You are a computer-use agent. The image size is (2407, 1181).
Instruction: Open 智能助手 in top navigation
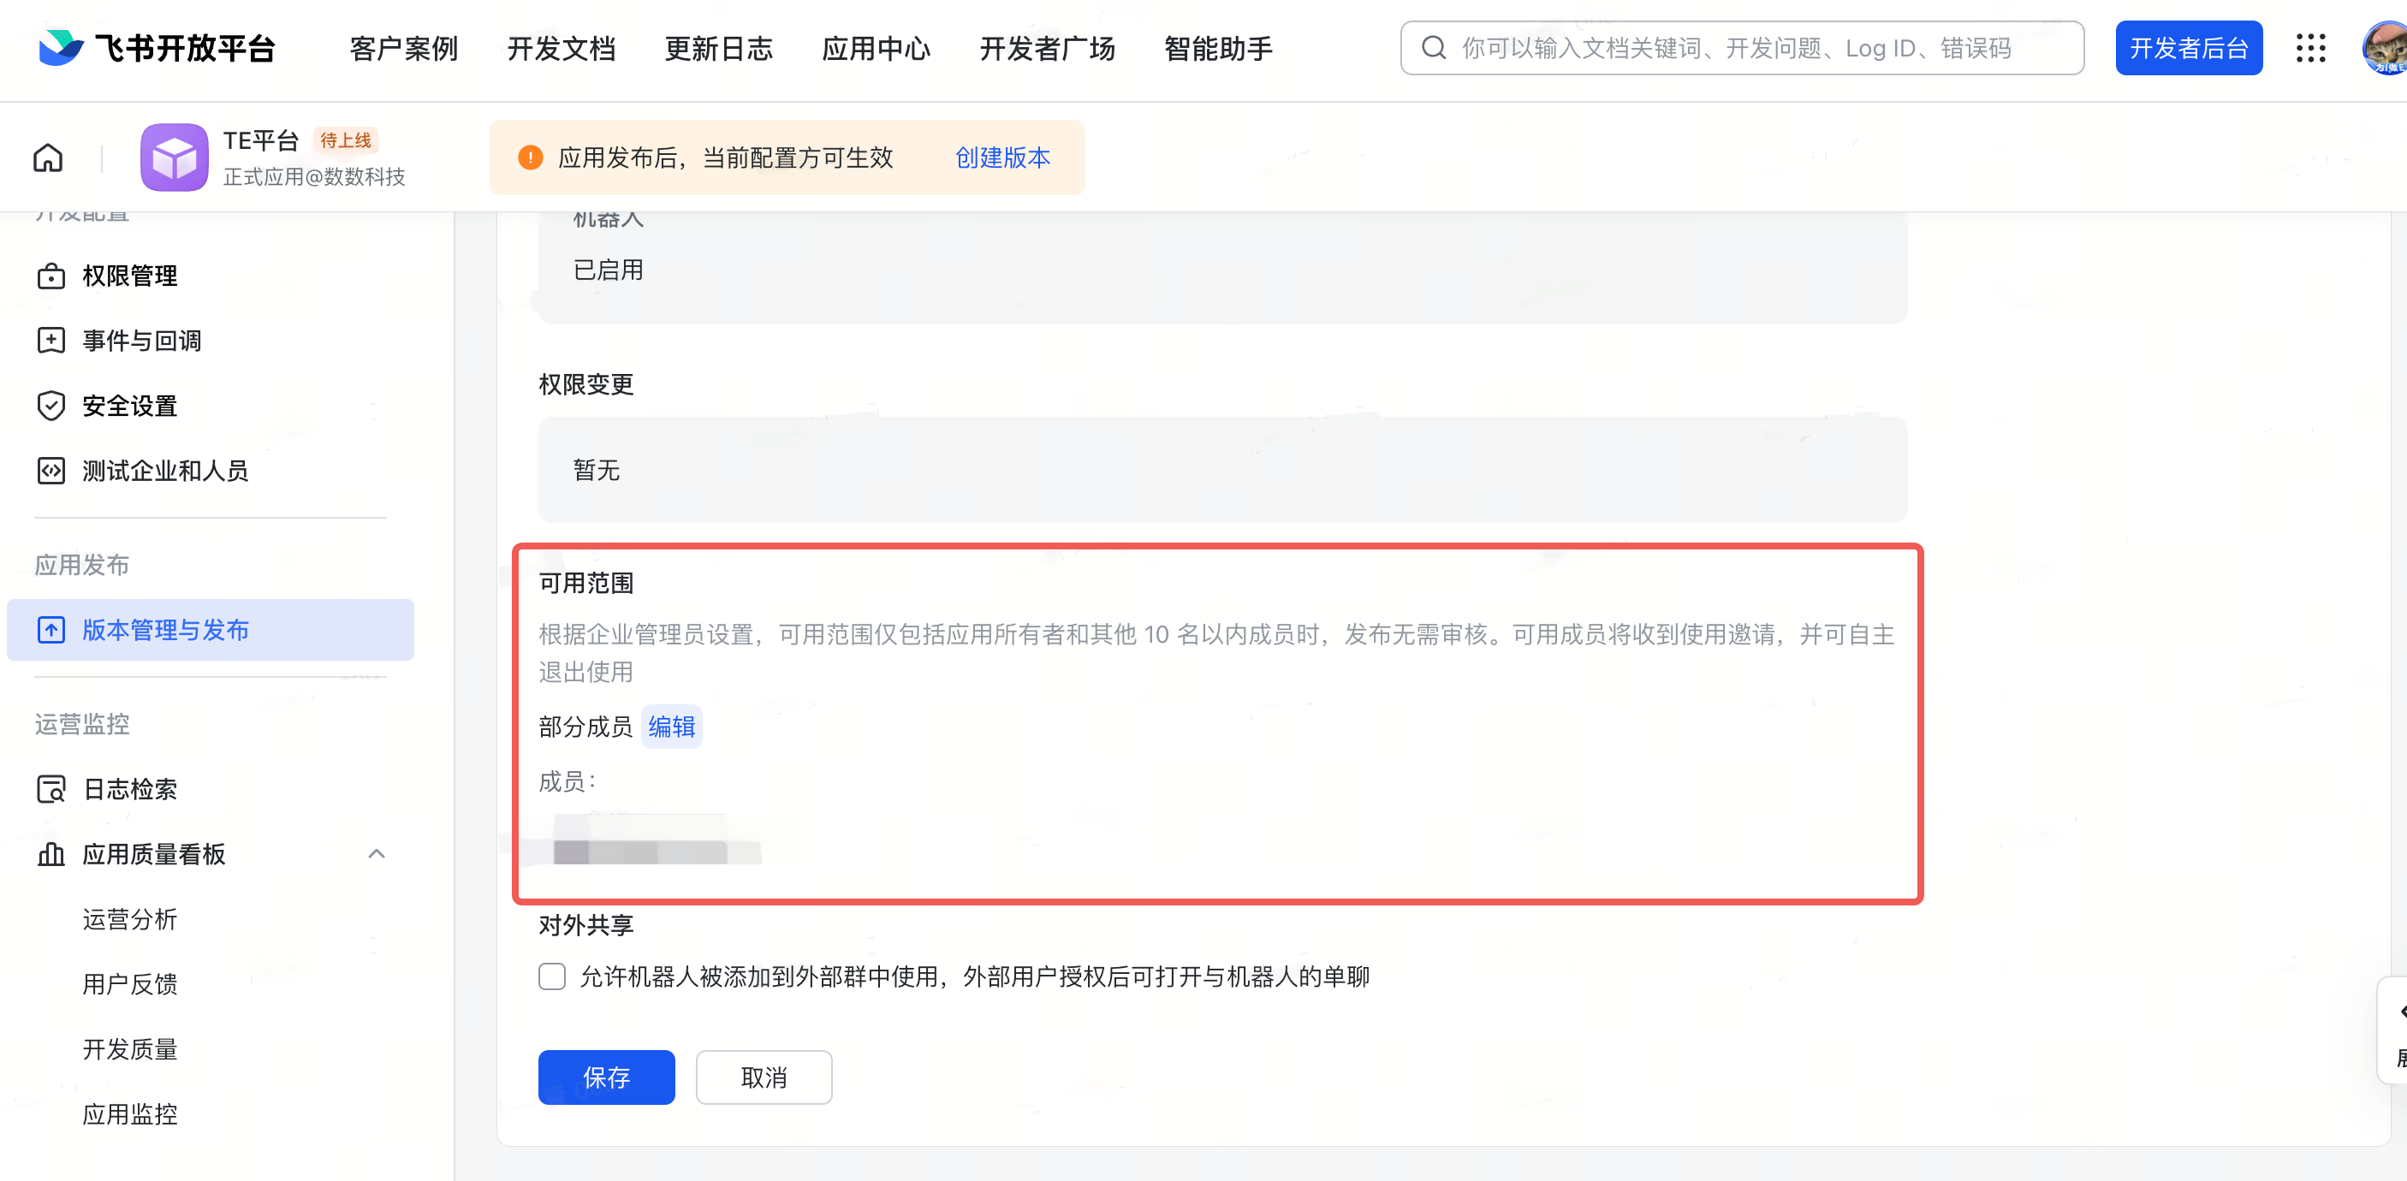[x=1218, y=48]
